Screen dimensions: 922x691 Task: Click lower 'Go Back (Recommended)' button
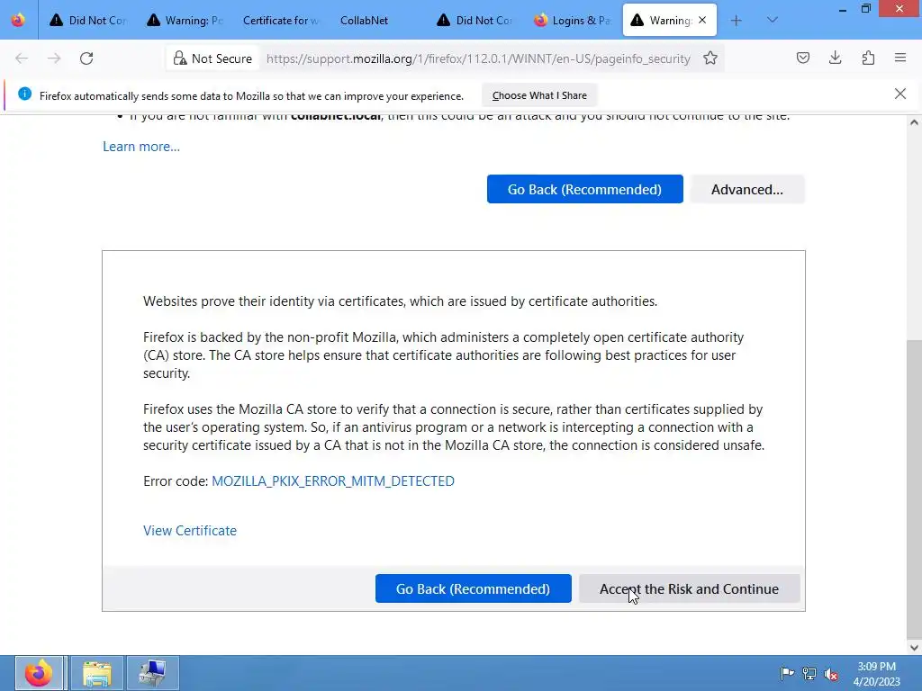(x=473, y=588)
